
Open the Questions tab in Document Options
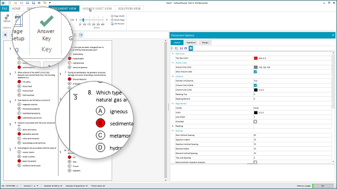[x=191, y=42]
